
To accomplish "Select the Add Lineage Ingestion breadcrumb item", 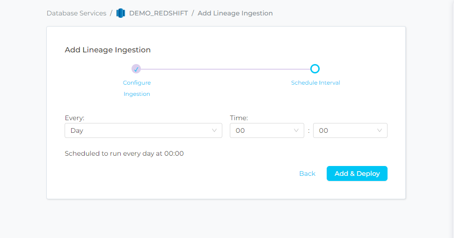I will pos(235,13).
